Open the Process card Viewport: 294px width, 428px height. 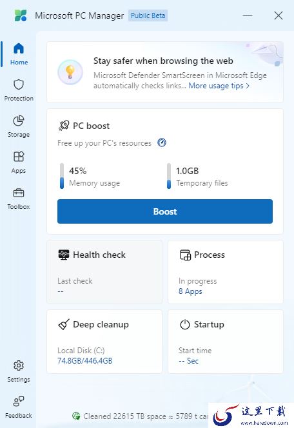pos(226,272)
